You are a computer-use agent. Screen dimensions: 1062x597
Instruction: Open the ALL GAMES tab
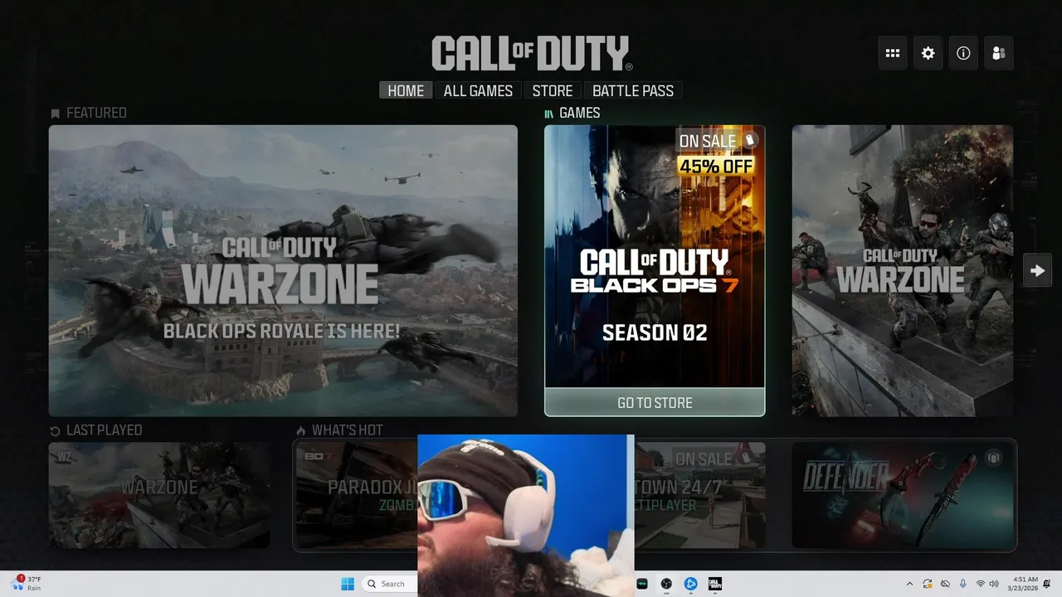478,90
